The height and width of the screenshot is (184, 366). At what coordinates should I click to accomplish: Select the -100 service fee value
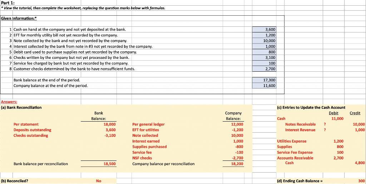(x=239, y=152)
